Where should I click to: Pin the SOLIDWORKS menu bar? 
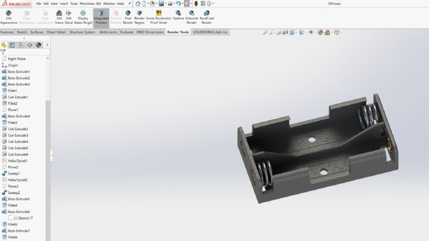[129, 4]
